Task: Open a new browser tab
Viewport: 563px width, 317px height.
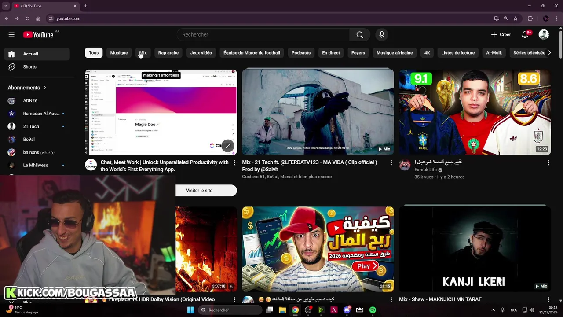Action: (85, 6)
